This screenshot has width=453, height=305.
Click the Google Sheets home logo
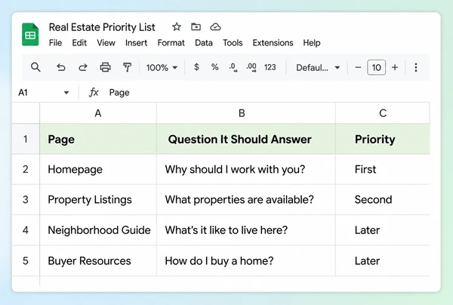pos(30,35)
